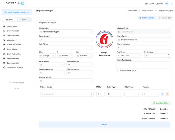The image size is (175, 140).
Task: Click the Şirket Kullanıcıları sidebar icon
Action: (x=5, y=54)
